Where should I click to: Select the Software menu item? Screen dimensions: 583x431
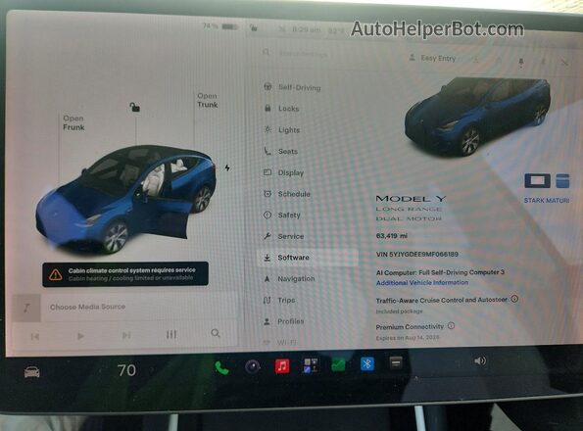[308, 257]
